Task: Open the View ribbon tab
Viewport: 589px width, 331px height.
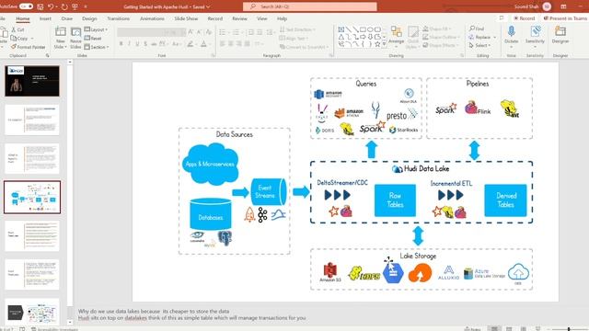Action: coord(261,18)
